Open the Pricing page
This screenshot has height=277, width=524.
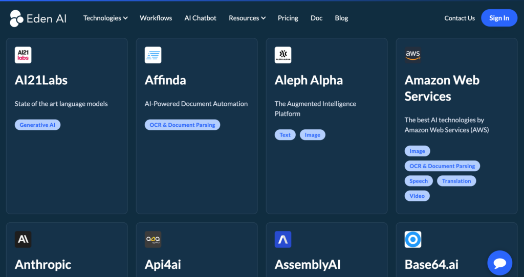[x=288, y=18]
